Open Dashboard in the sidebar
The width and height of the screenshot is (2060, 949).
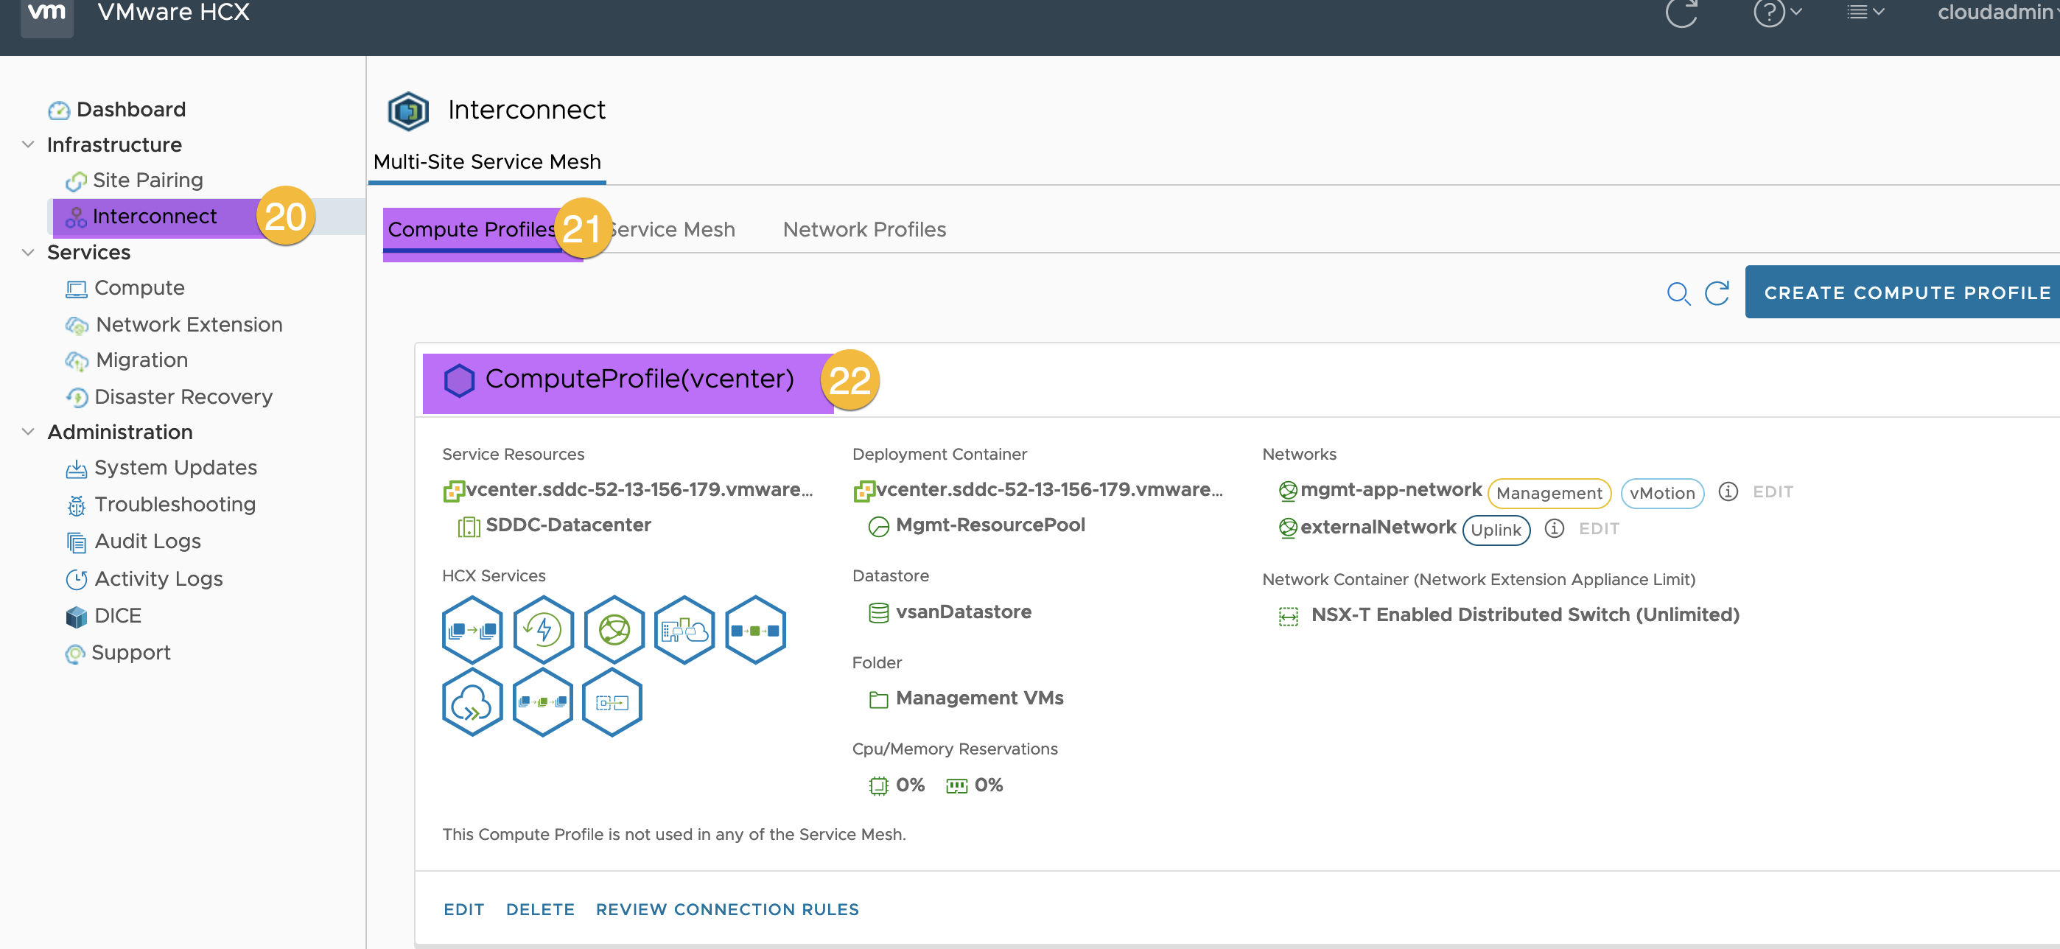click(x=116, y=109)
